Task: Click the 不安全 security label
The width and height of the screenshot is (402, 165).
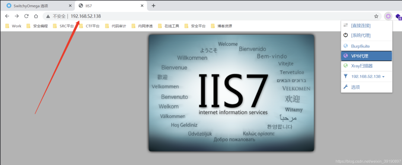Action: pos(59,16)
